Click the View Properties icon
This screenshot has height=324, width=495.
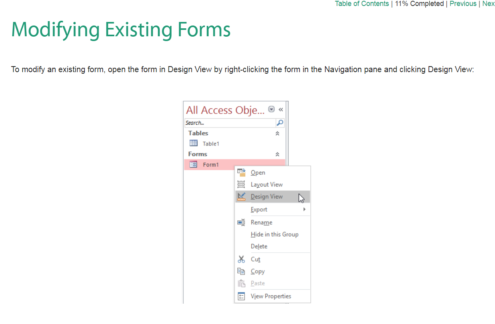(241, 296)
